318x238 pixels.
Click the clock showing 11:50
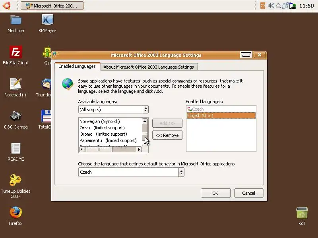(306, 6)
